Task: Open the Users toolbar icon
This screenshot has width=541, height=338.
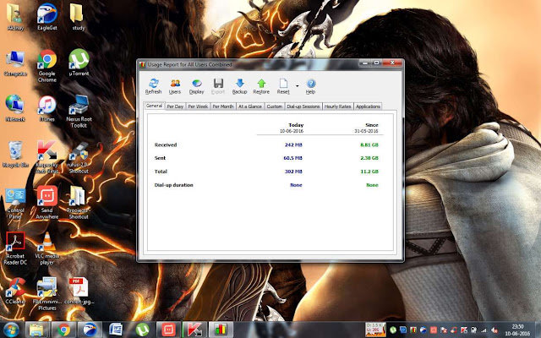Action: point(175,86)
